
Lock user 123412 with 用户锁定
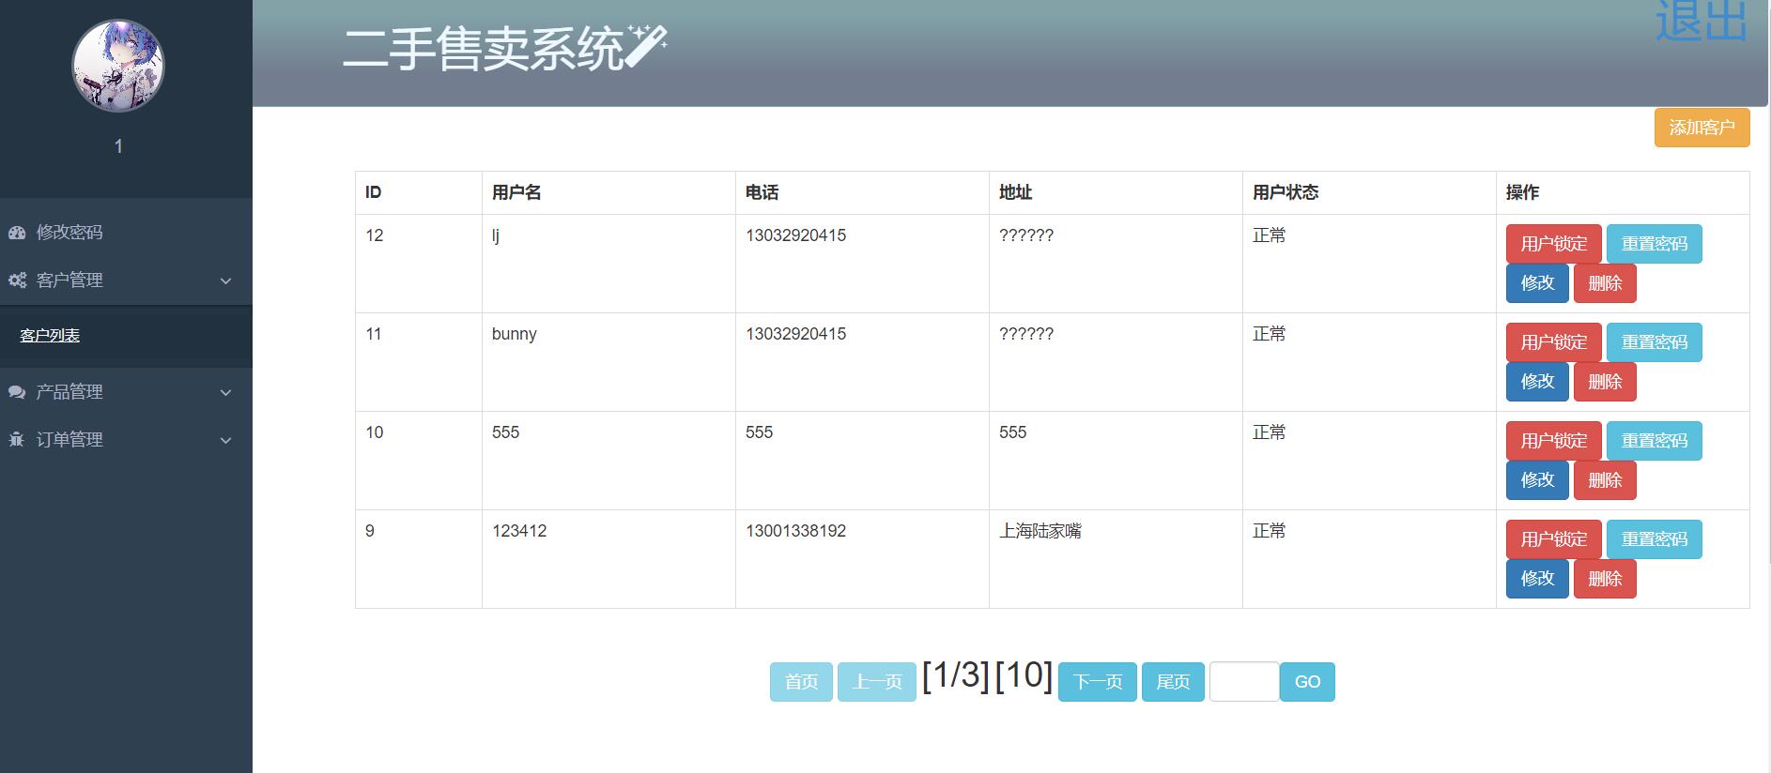pos(1554,539)
